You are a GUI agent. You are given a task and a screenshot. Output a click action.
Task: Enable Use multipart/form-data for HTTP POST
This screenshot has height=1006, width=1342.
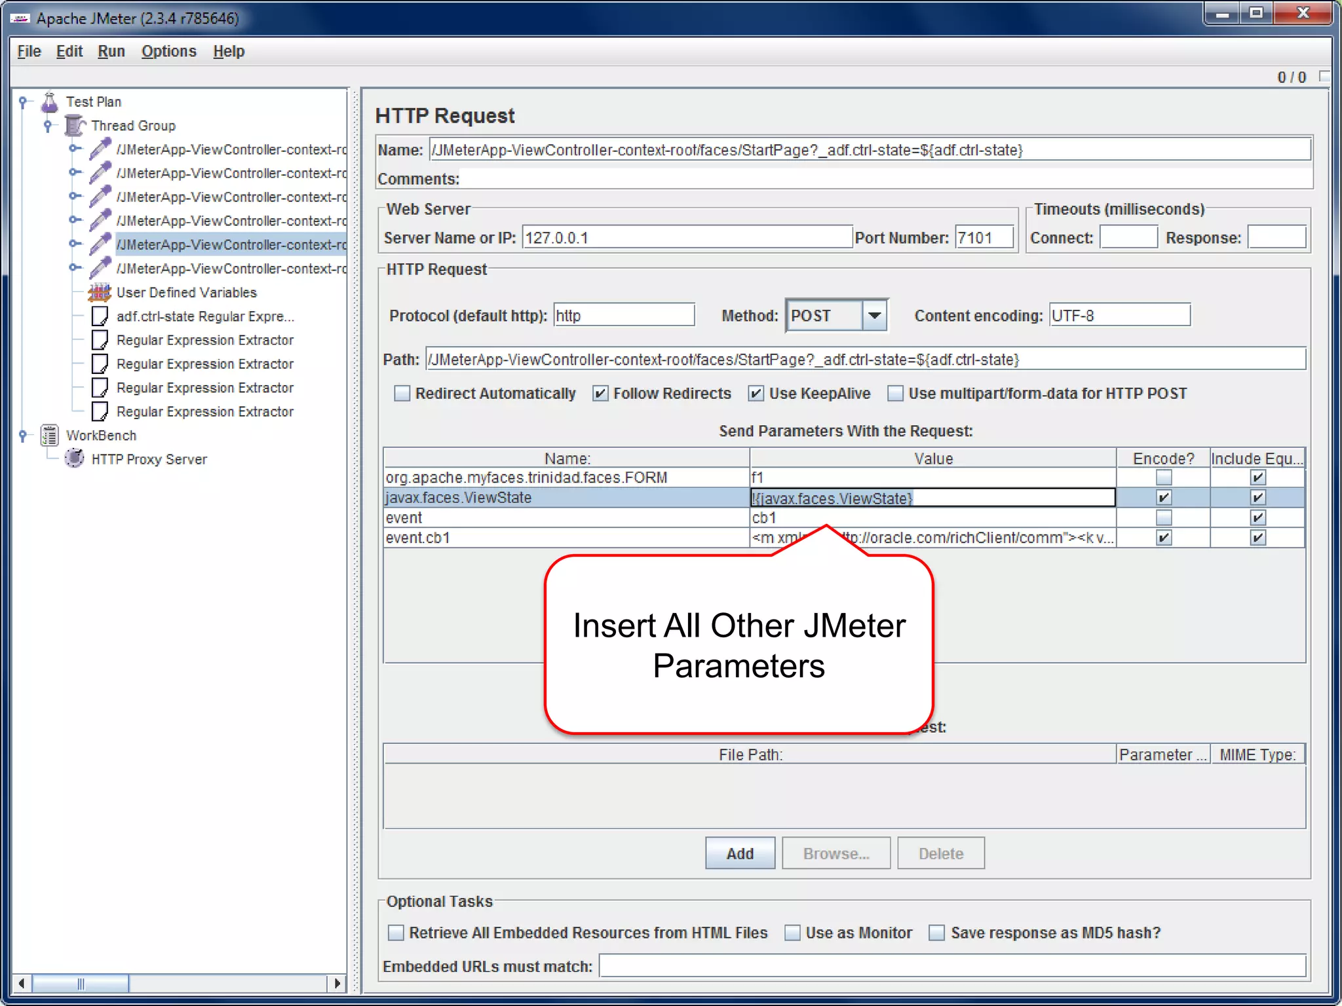click(x=895, y=393)
